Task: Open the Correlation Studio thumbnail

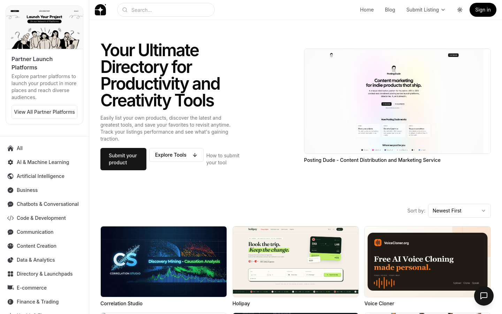Action: [163, 262]
